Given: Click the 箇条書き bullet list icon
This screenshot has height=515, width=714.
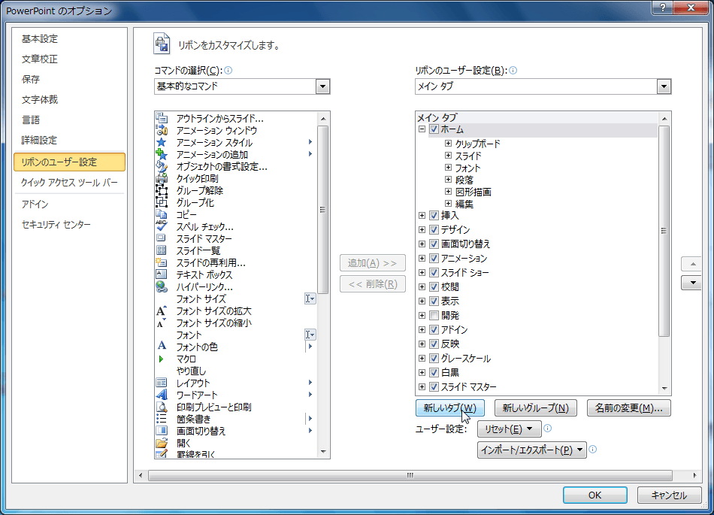Looking at the screenshot, I should (162, 419).
